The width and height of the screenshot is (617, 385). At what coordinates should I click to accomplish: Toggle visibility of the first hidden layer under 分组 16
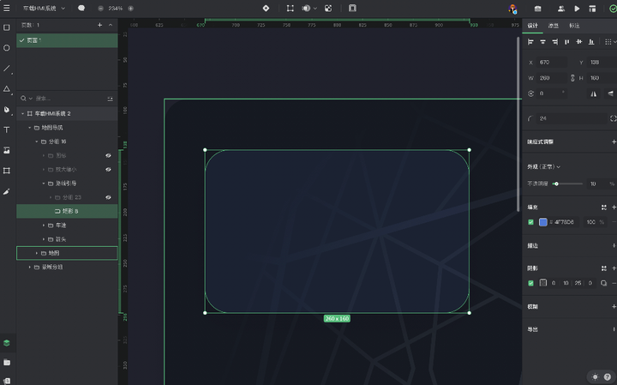108,155
